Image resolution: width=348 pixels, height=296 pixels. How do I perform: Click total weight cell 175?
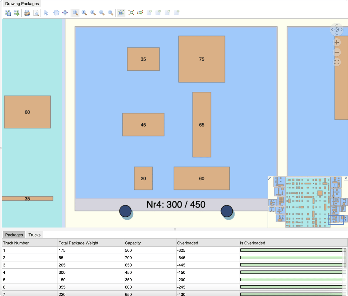pyautogui.click(x=91, y=250)
